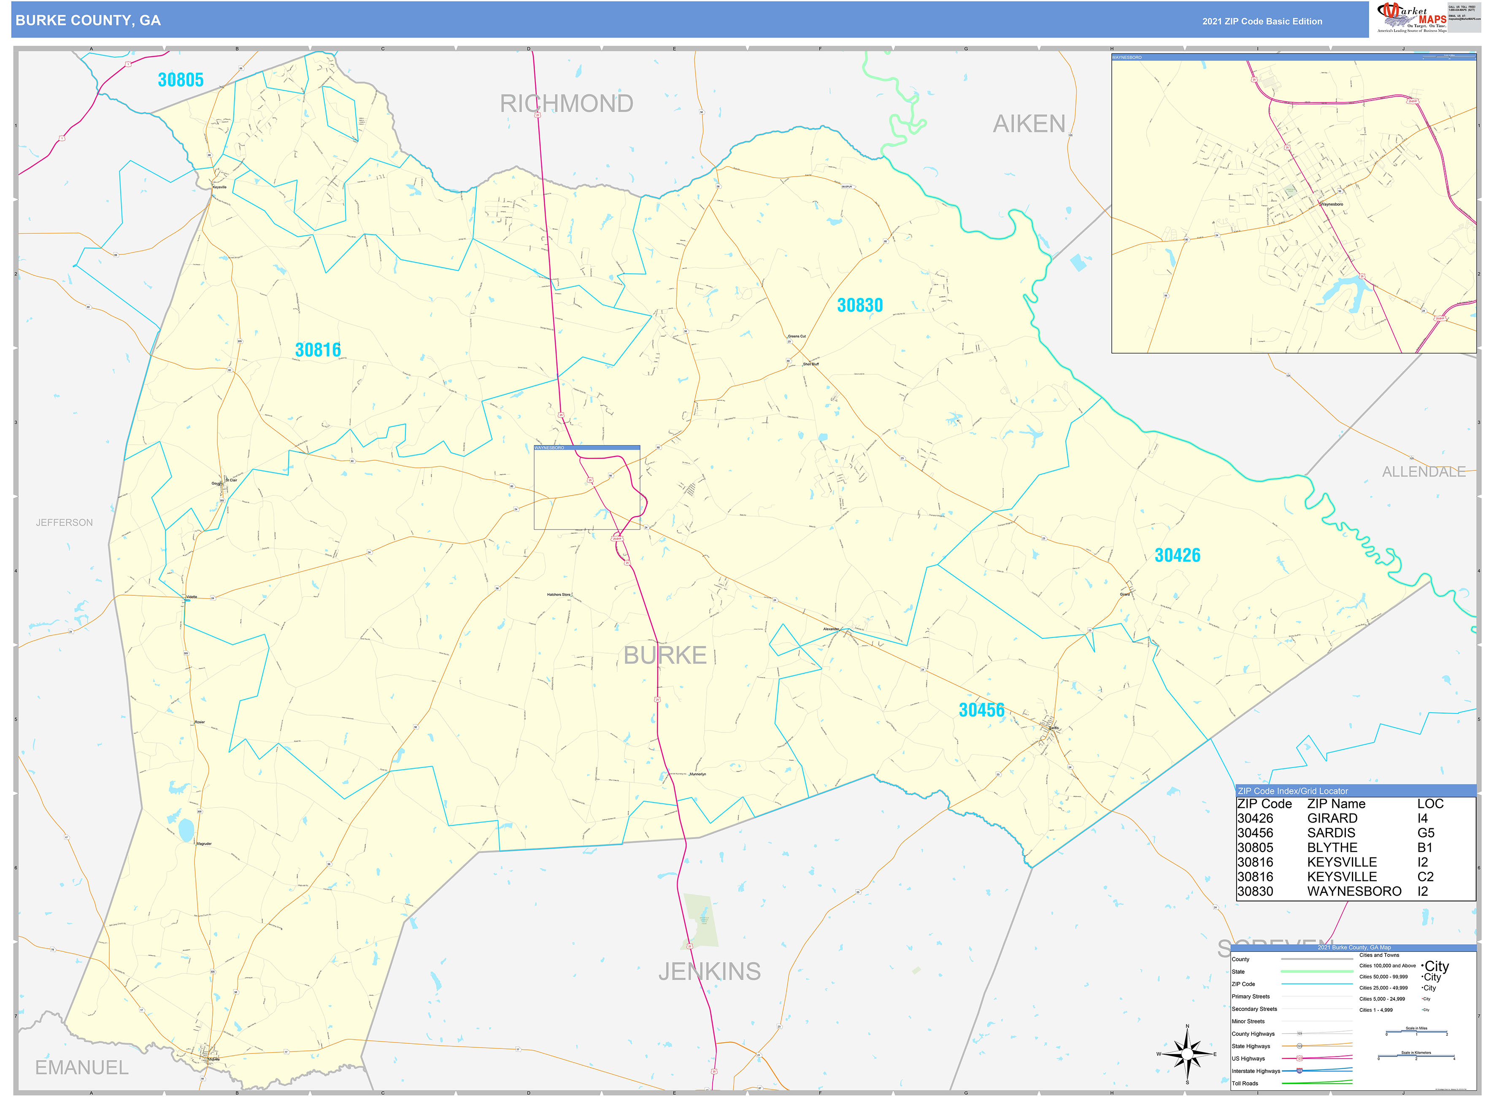The height and width of the screenshot is (1097, 1494).
Task: Click the Munnerlyn town label
Action: point(698,774)
